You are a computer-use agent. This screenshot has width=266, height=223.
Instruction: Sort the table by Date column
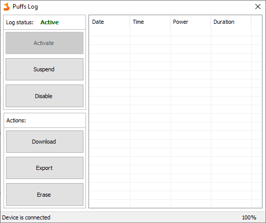click(x=109, y=22)
